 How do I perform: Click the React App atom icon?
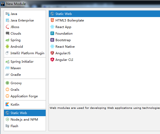52,27
